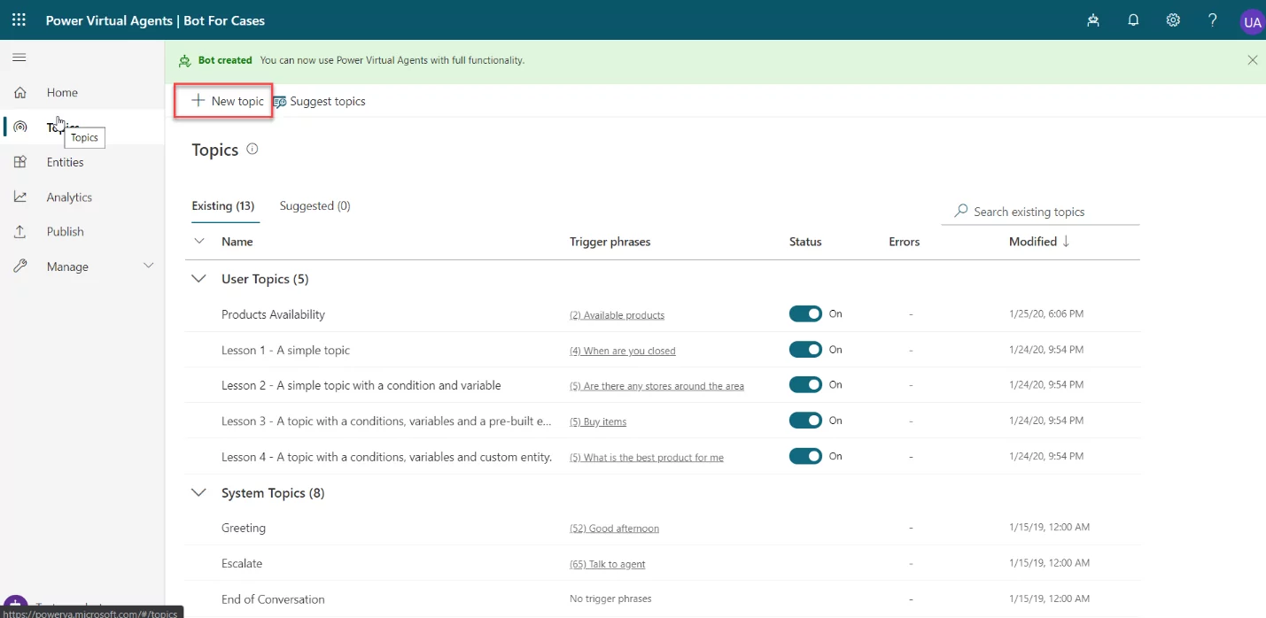Click the Status column header
This screenshot has width=1266, height=618.
805,242
